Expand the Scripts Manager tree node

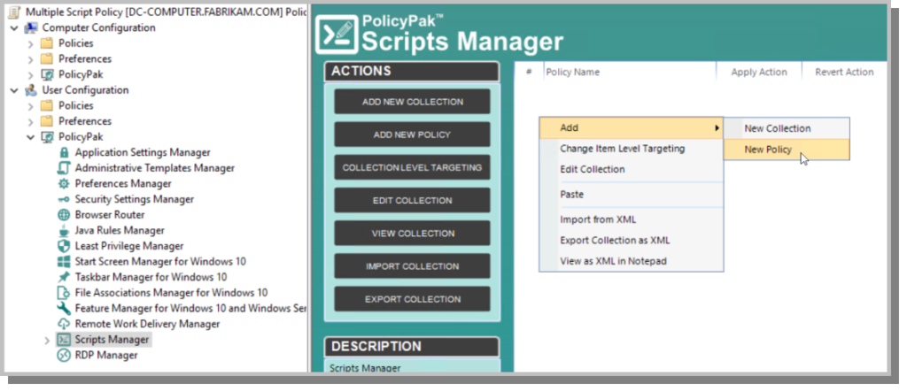(x=48, y=340)
